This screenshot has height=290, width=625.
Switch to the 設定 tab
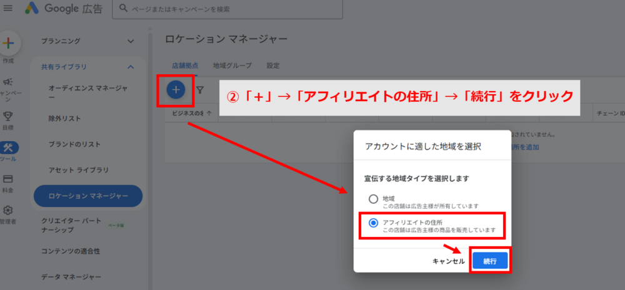(273, 65)
